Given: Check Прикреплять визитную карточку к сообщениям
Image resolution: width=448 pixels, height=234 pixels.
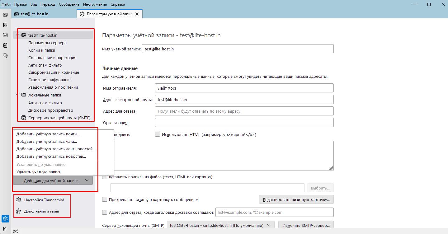Looking at the screenshot, I should [105, 199].
